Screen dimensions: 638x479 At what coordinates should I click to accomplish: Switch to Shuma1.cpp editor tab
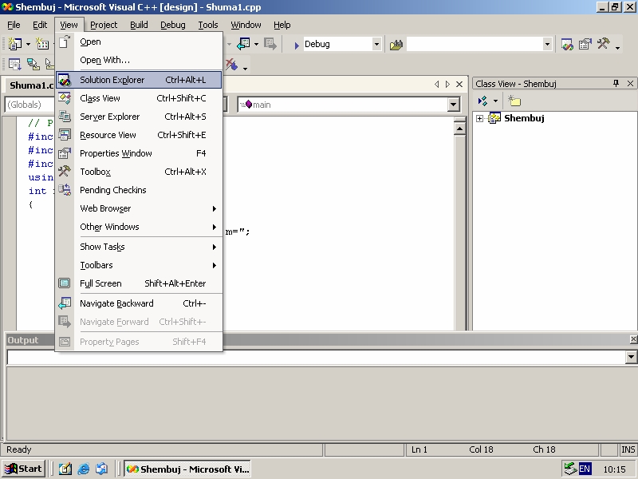click(31, 85)
